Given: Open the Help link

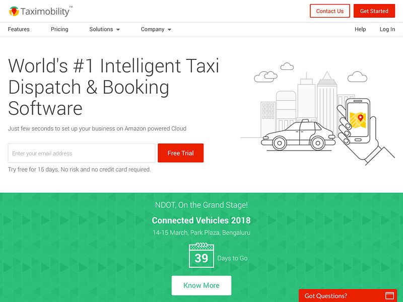Looking at the screenshot, I should (360, 29).
